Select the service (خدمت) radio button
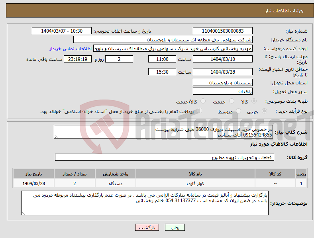The width and height of the screenshot is (314, 238). (232, 101)
